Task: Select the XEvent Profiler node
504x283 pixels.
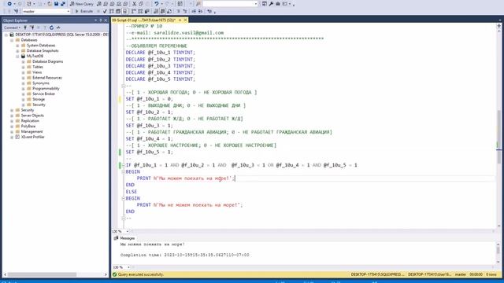Action: click(32, 137)
